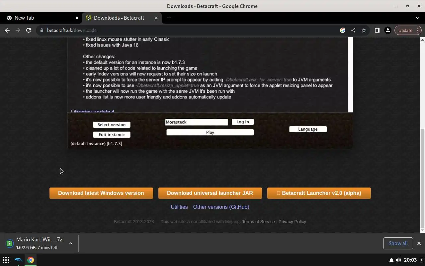Click the forward navigation arrow

18,30
